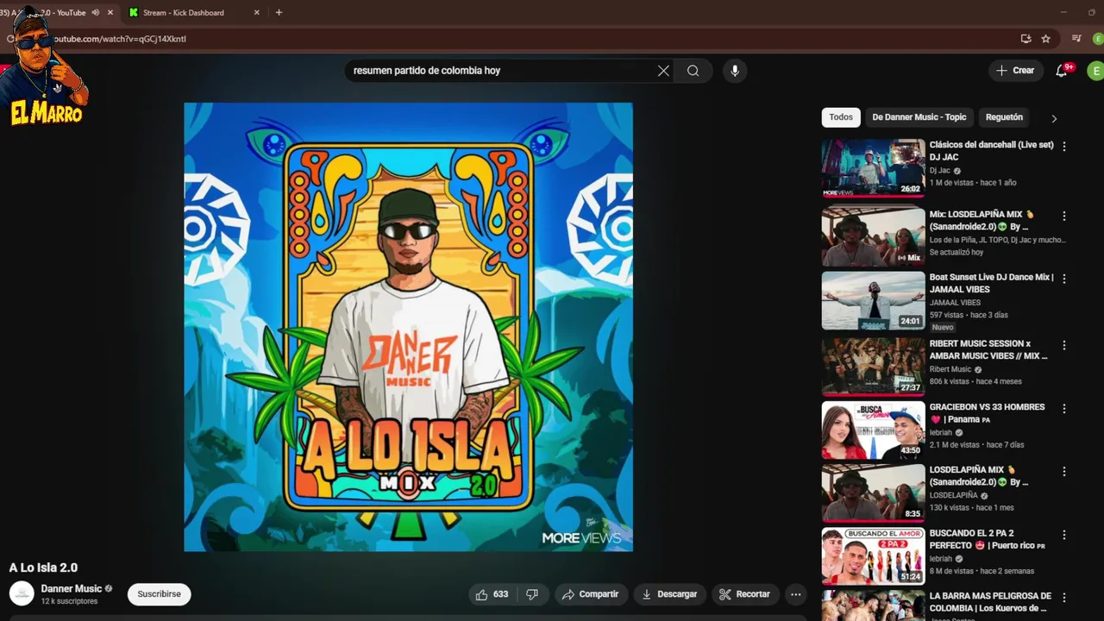The height and width of the screenshot is (621, 1104).
Task: Open the RIBERT MUSIC SESSION title
Action: point(988,349)
